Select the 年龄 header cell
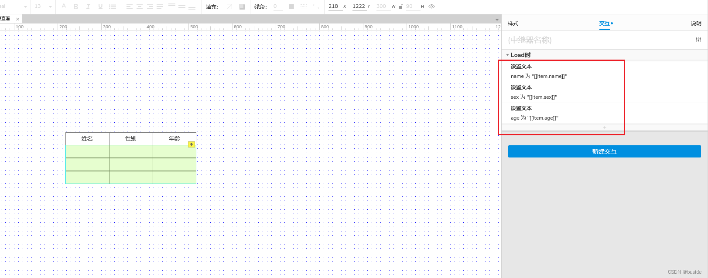 coord(174,138)
